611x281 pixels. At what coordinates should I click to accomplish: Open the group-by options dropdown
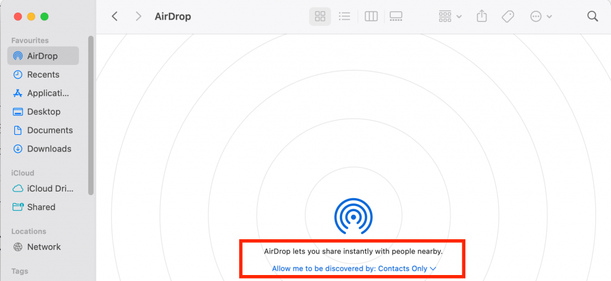[x=450, y=16]
